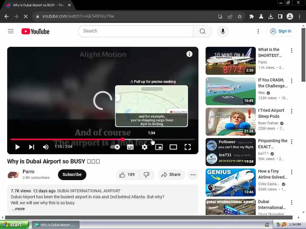
Task: Open YouTube settings three-dot menu
Action: (258, 31)
